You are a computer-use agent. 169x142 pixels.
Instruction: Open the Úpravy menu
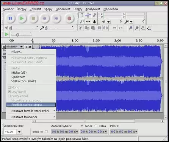(x=22, y=9)
